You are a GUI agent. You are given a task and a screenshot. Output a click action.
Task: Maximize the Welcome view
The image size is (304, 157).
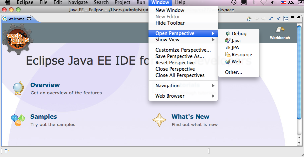click(x=298, y=17)
